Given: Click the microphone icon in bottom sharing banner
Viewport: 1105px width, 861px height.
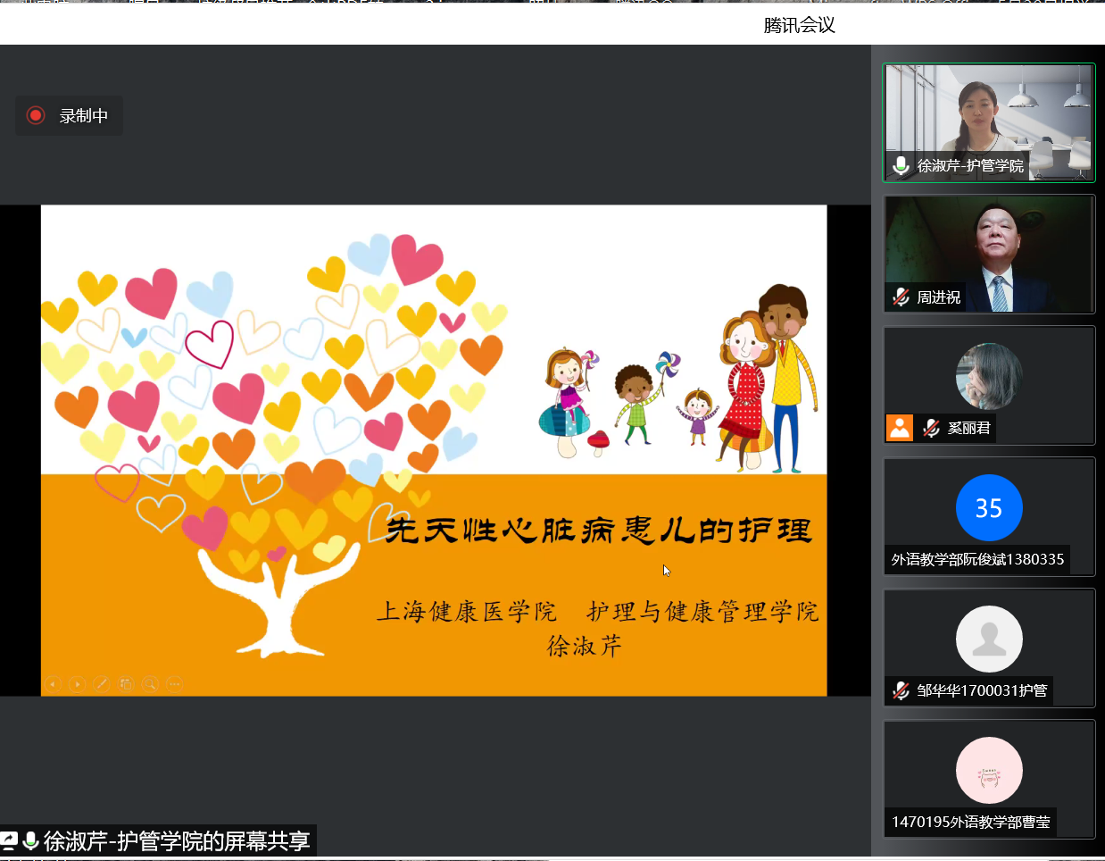Looking at the screenshot, I should 30,840.
